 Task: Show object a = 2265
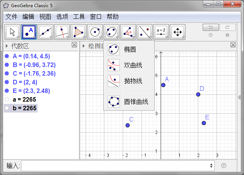tap(7, 99)
